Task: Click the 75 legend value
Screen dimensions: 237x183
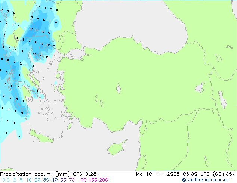Action: point(72,180)
